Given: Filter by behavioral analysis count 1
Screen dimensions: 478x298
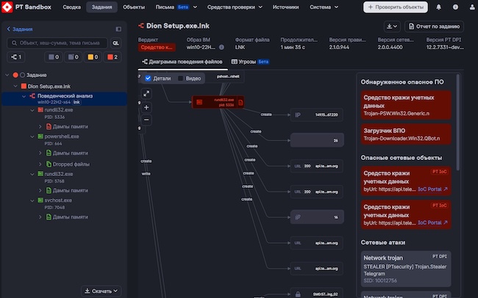Looking at the screenshot, I should coord(16,57).
